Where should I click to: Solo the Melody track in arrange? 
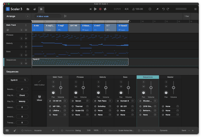[x=21, y=47]
